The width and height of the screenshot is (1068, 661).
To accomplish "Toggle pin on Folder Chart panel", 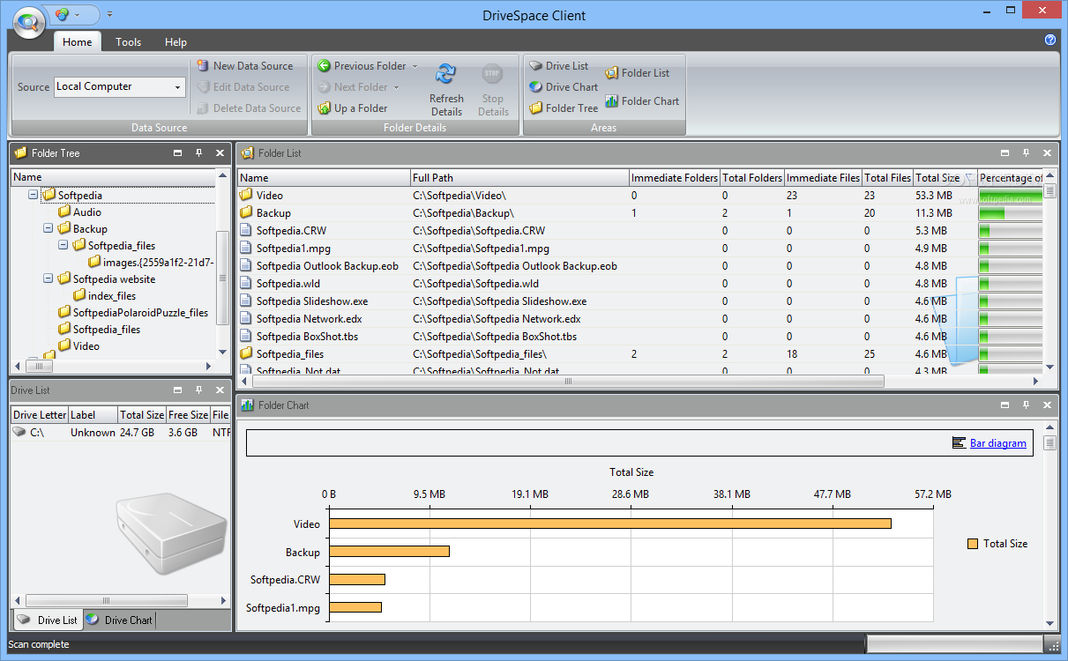I will pyautogui.click(x=1026, y=405).
